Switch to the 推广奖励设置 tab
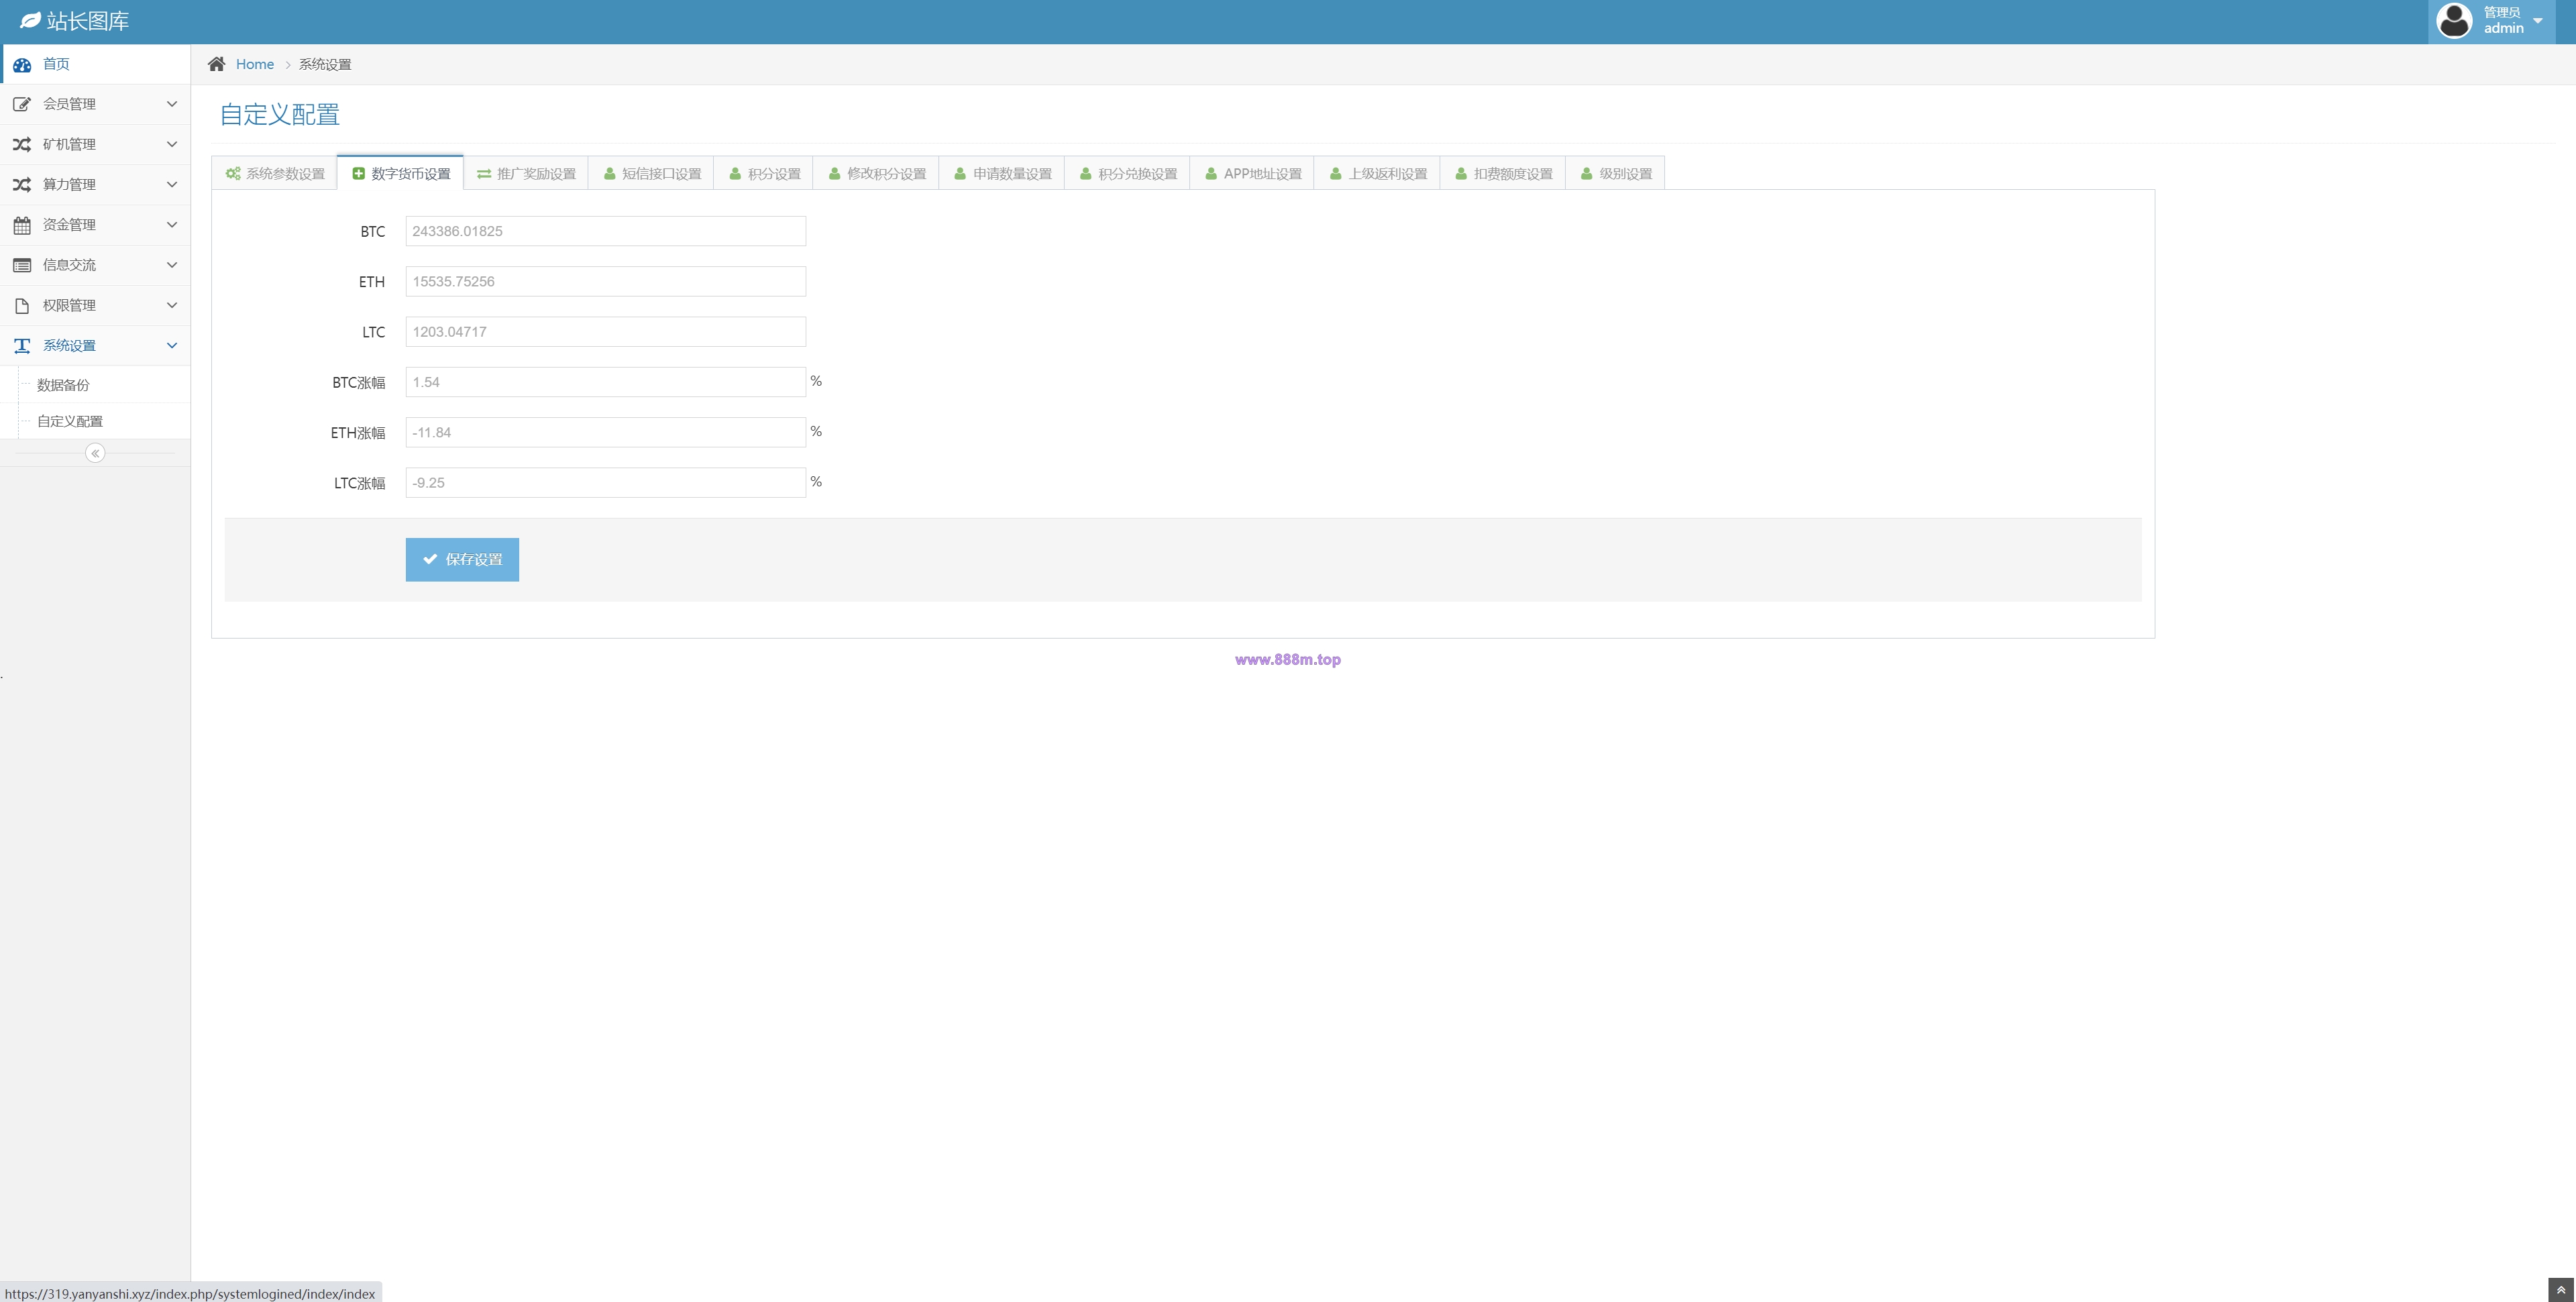2576x1302 pixels. click(526, 173)
